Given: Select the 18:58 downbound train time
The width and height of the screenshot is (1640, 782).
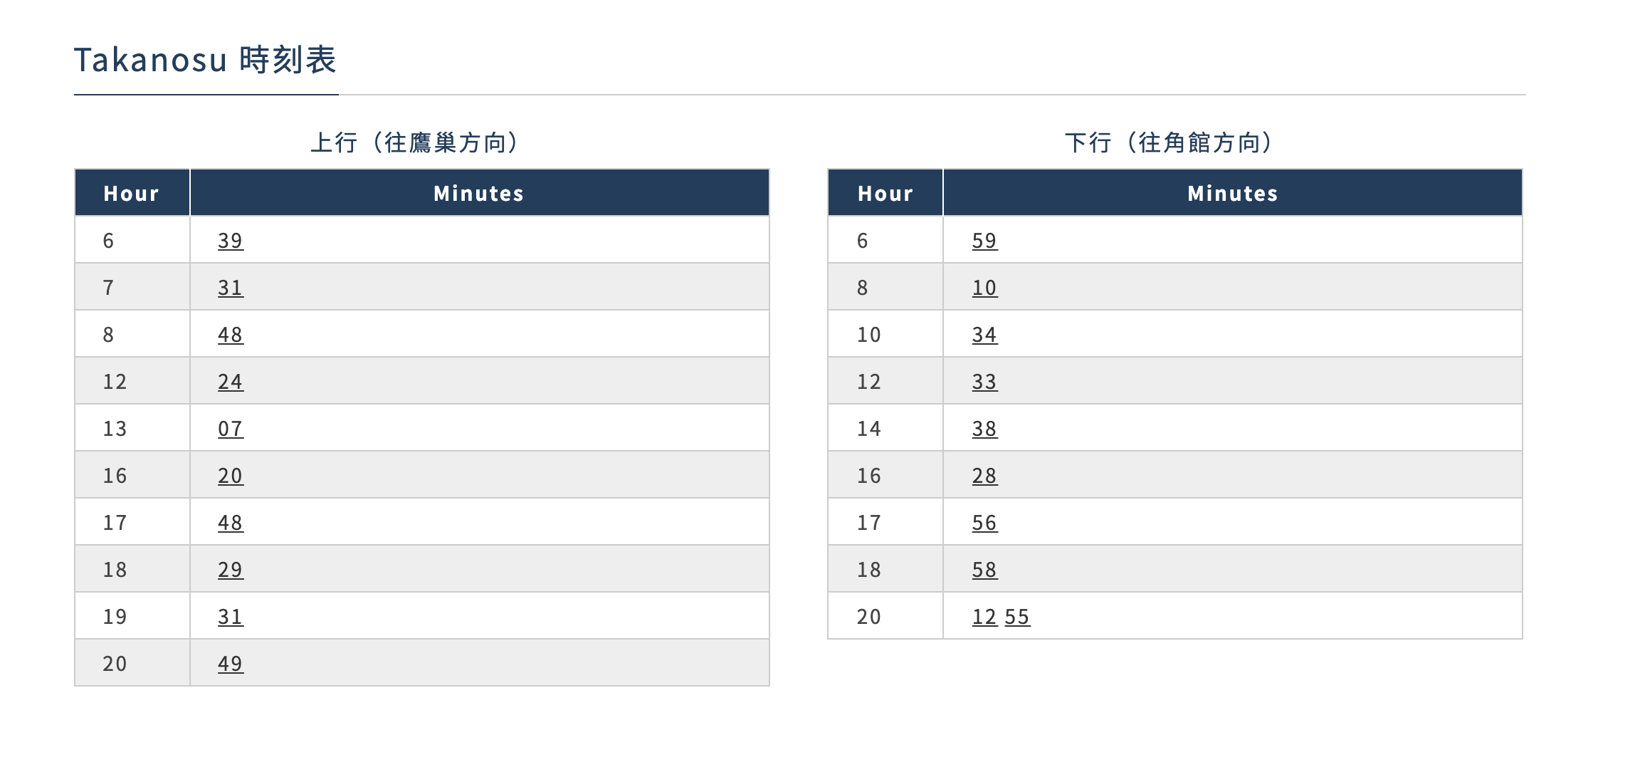Looking at the screenshot, I should [x=984, y=570].
